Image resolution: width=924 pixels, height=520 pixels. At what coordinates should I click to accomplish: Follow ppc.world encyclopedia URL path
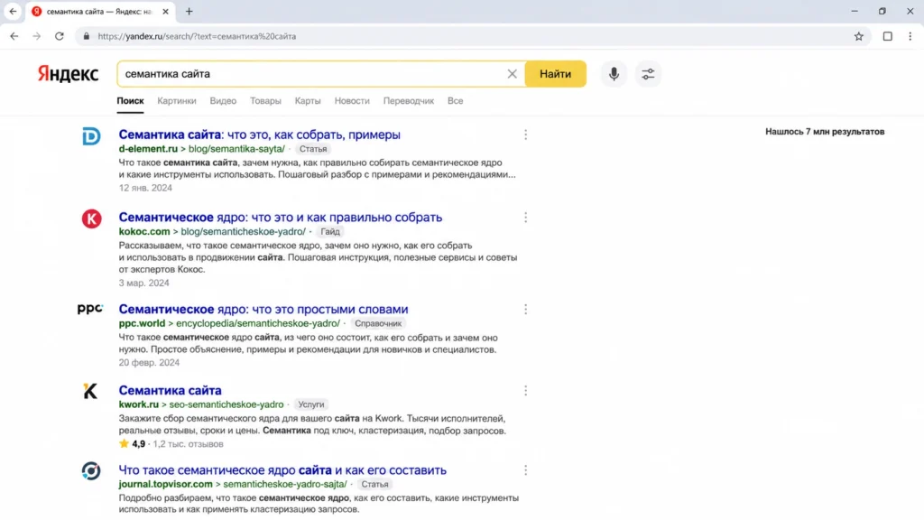tap(229, 323)
